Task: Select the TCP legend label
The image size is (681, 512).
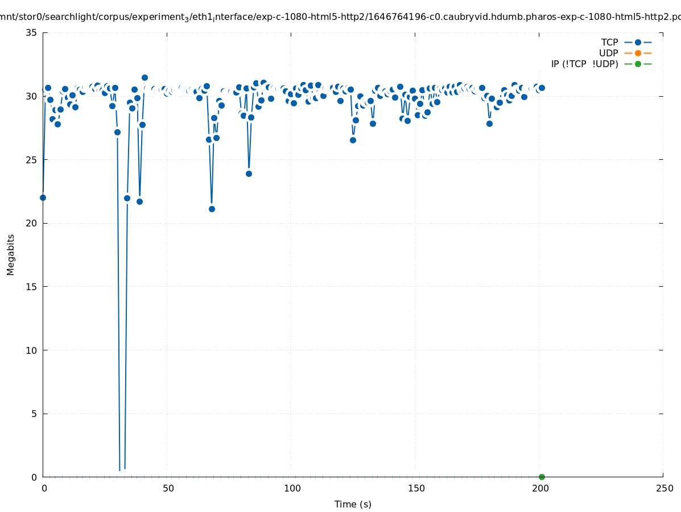Action: click(609, 42)
